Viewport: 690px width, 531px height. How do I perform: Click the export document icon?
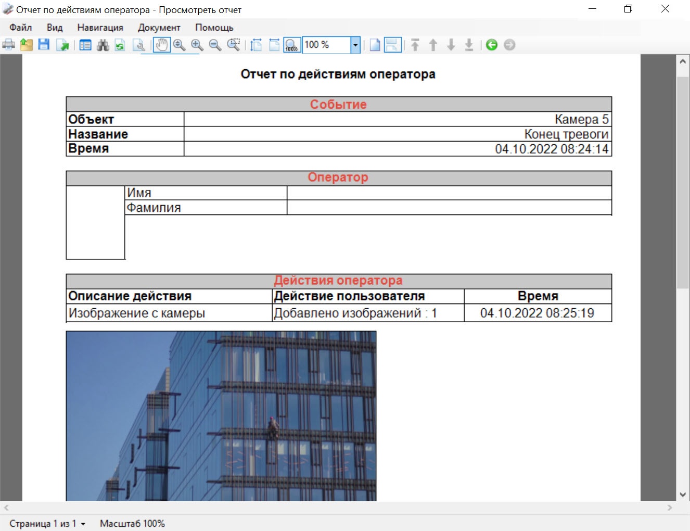[x=62, y=45]
